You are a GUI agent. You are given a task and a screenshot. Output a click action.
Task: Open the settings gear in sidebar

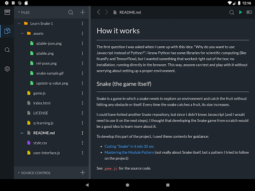click(x=7, y=69)
